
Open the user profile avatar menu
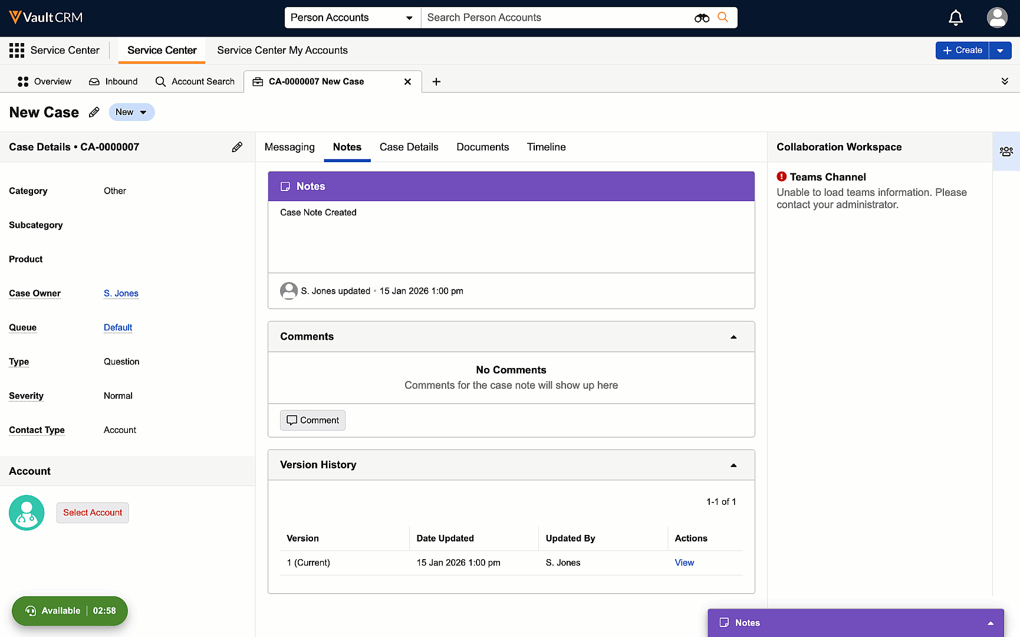[x=997, y=18]
